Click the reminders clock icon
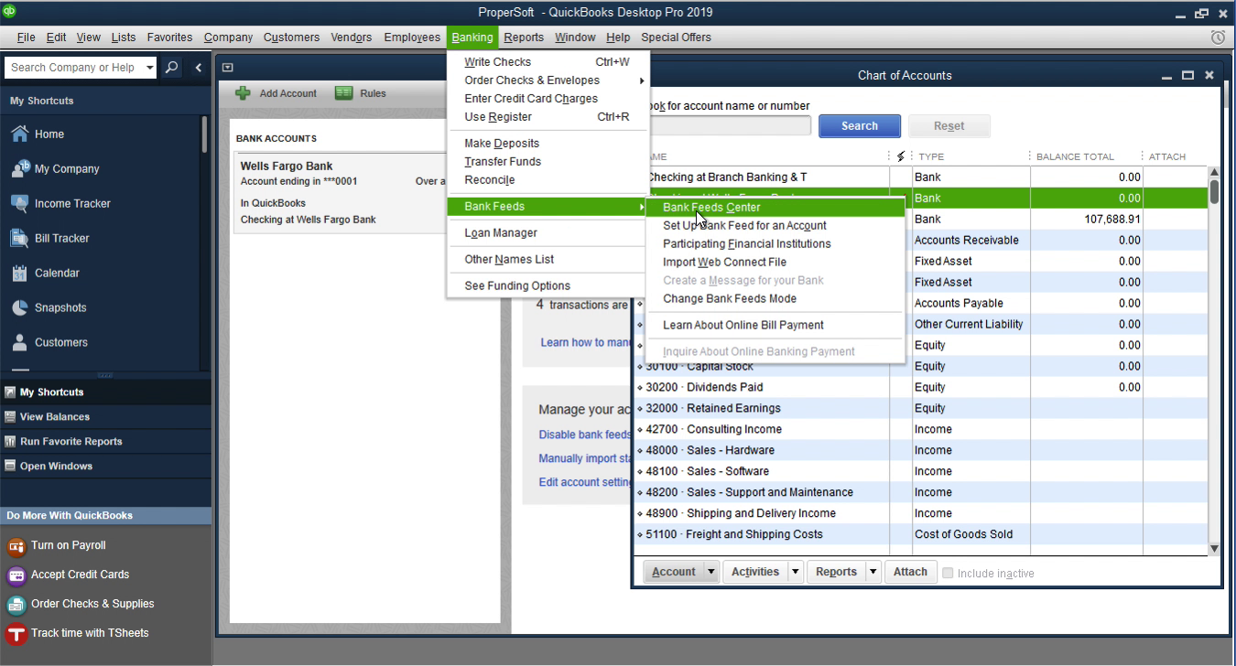 pyautogui.click(x=1218, y=38)
